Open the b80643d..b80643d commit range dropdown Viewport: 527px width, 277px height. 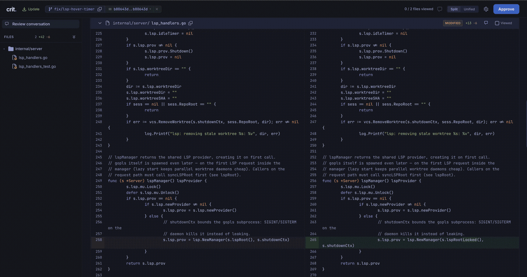130,9
